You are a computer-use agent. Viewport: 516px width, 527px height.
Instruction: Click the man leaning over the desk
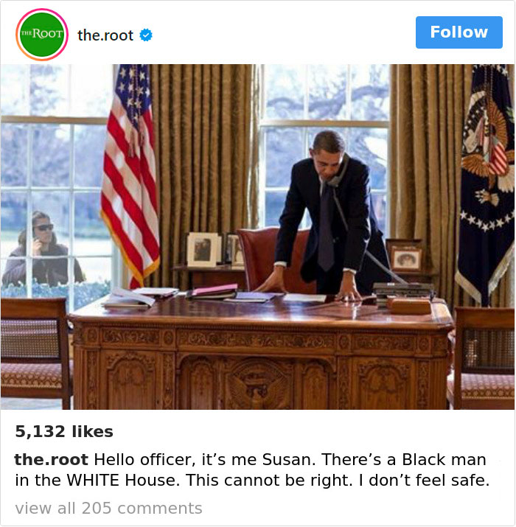329,215
